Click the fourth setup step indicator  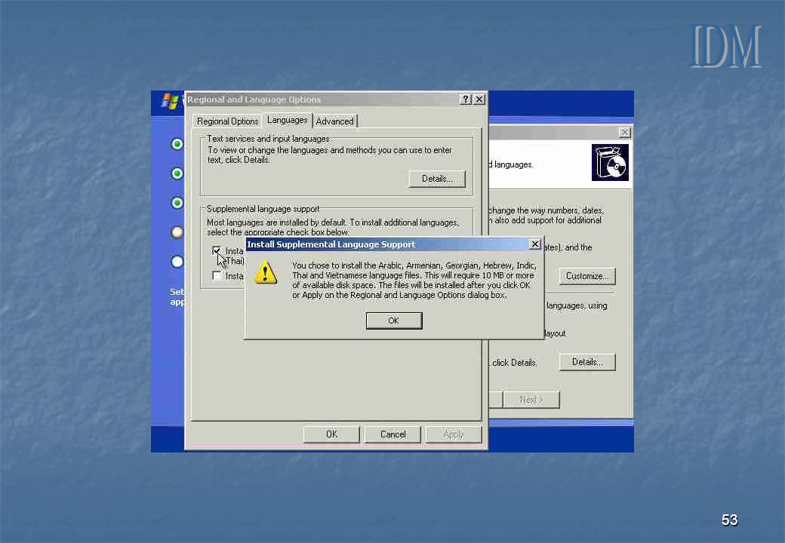coord(177,232)
